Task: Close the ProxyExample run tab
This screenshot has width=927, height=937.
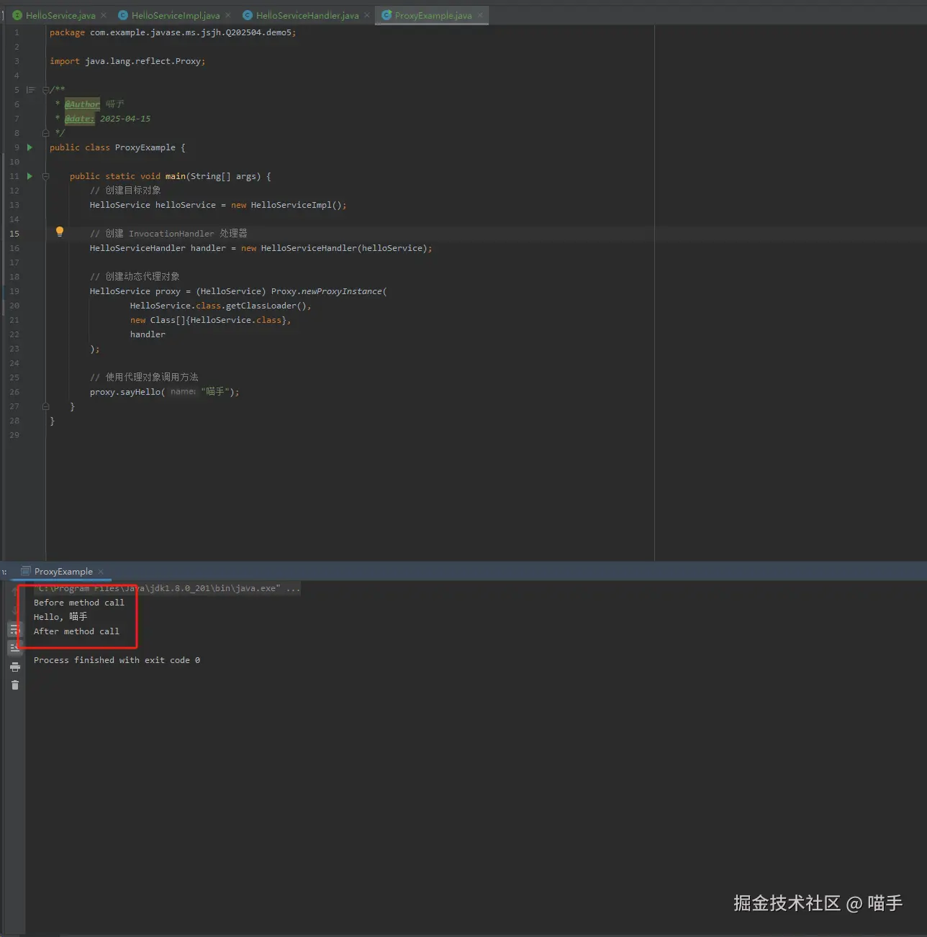Action: tap(101, 572)
